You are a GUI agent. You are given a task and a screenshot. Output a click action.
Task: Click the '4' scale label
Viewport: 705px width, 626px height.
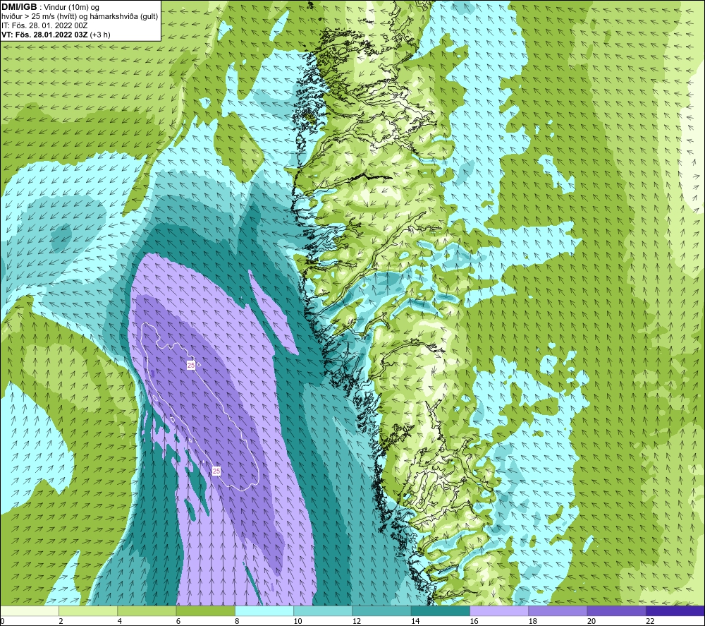tap(120, 621)
